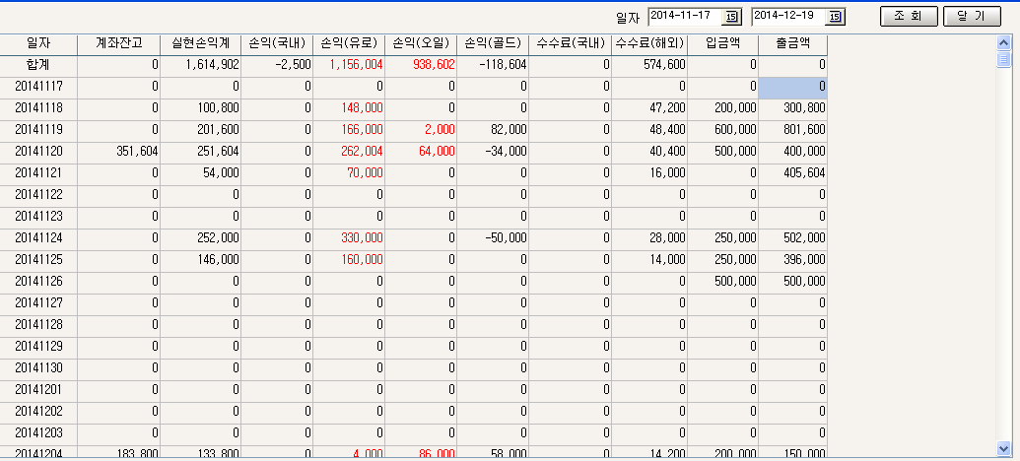This screenshot has height=461, width=1020.
Task: Click the 1,156,004 total in 손익(유로)
Action: click(349, 65)
